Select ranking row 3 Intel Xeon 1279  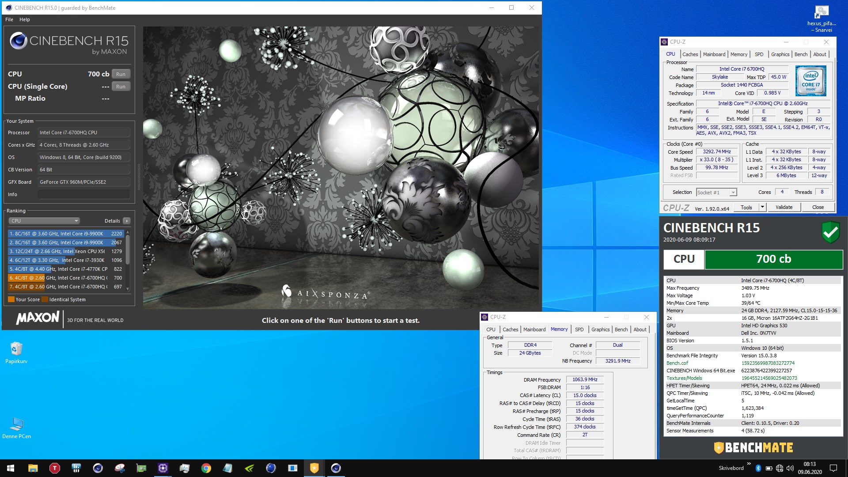click(66, 251)
